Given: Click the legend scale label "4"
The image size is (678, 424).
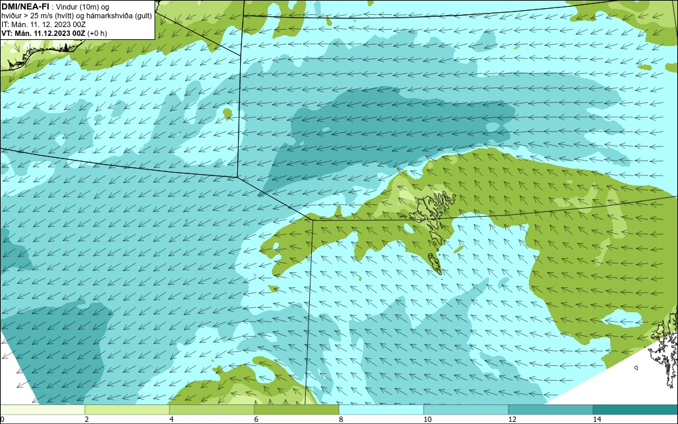Looking at the screenshot, I should click(172, 420).
